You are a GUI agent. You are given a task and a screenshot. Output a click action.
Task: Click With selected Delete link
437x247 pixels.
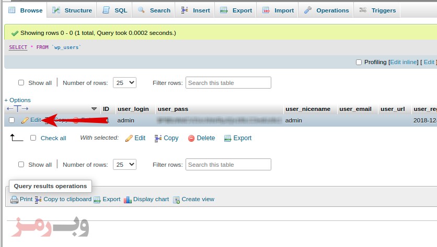click(x=205, y=138)
